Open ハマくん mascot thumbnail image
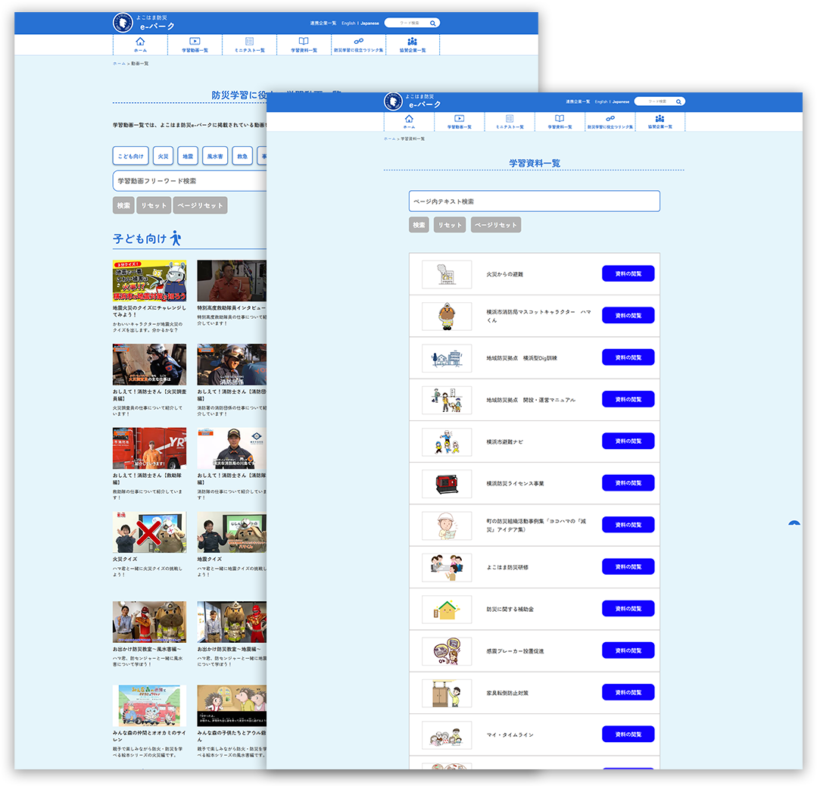This screenshot has width=817, height=786. pyautogui.click(x=447, y=316)
